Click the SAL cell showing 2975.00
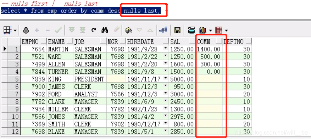The width and height of the screenshot is (311, 139). [182, 117]
